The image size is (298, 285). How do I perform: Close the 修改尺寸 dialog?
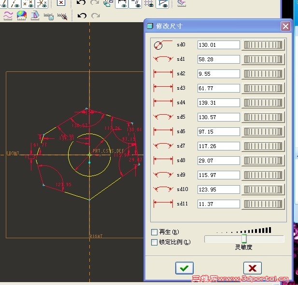285,26
